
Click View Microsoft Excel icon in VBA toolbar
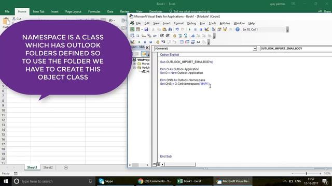[x=132, y=29]
